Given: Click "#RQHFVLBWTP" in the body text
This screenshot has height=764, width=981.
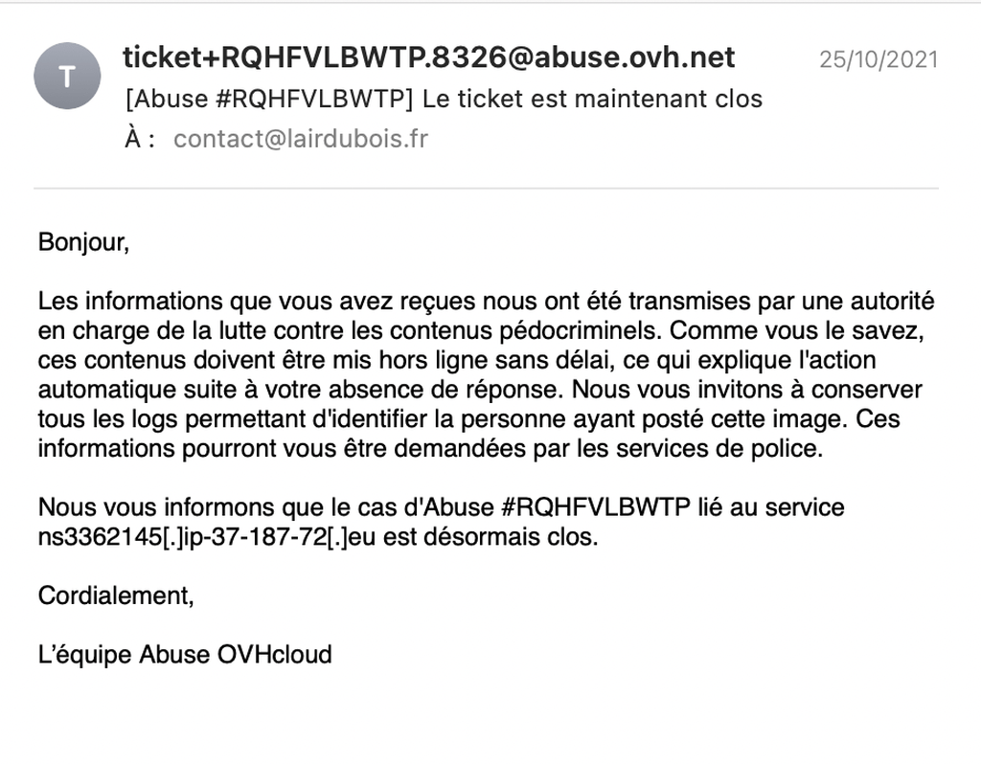Looking at the screenshot, I should 596,507.
